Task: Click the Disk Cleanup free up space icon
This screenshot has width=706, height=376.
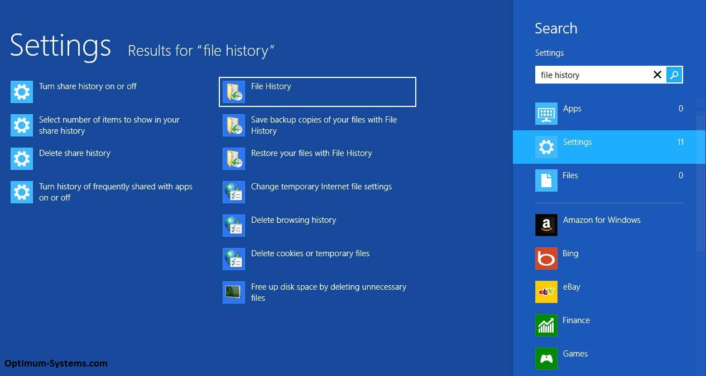Action: click(x=234, y=292)
